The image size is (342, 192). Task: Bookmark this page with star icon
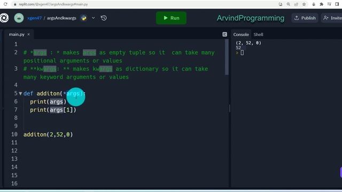coord(304,4)
